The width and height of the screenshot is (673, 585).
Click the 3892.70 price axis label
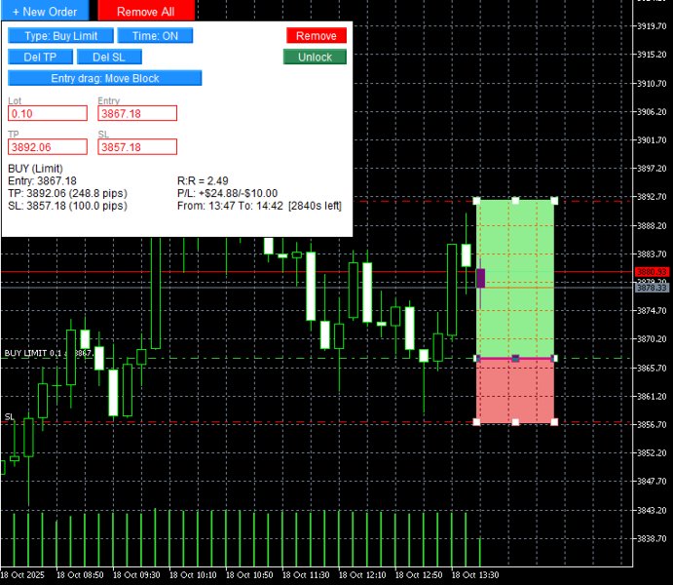tap(652, 197)
